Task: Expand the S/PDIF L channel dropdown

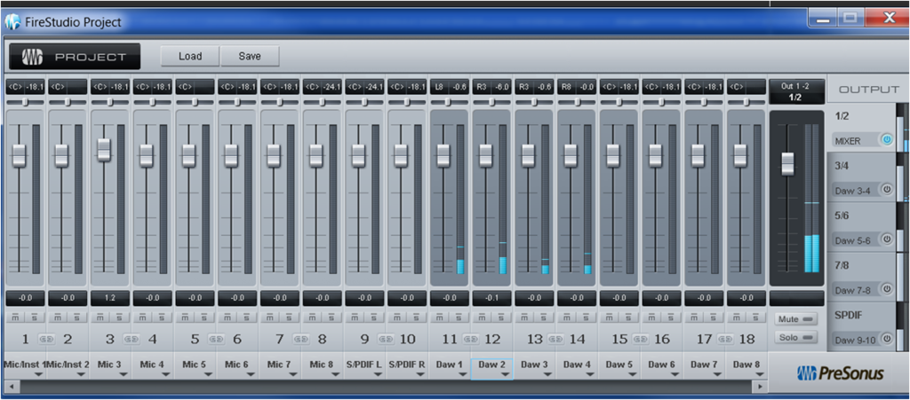Action: 377,374
